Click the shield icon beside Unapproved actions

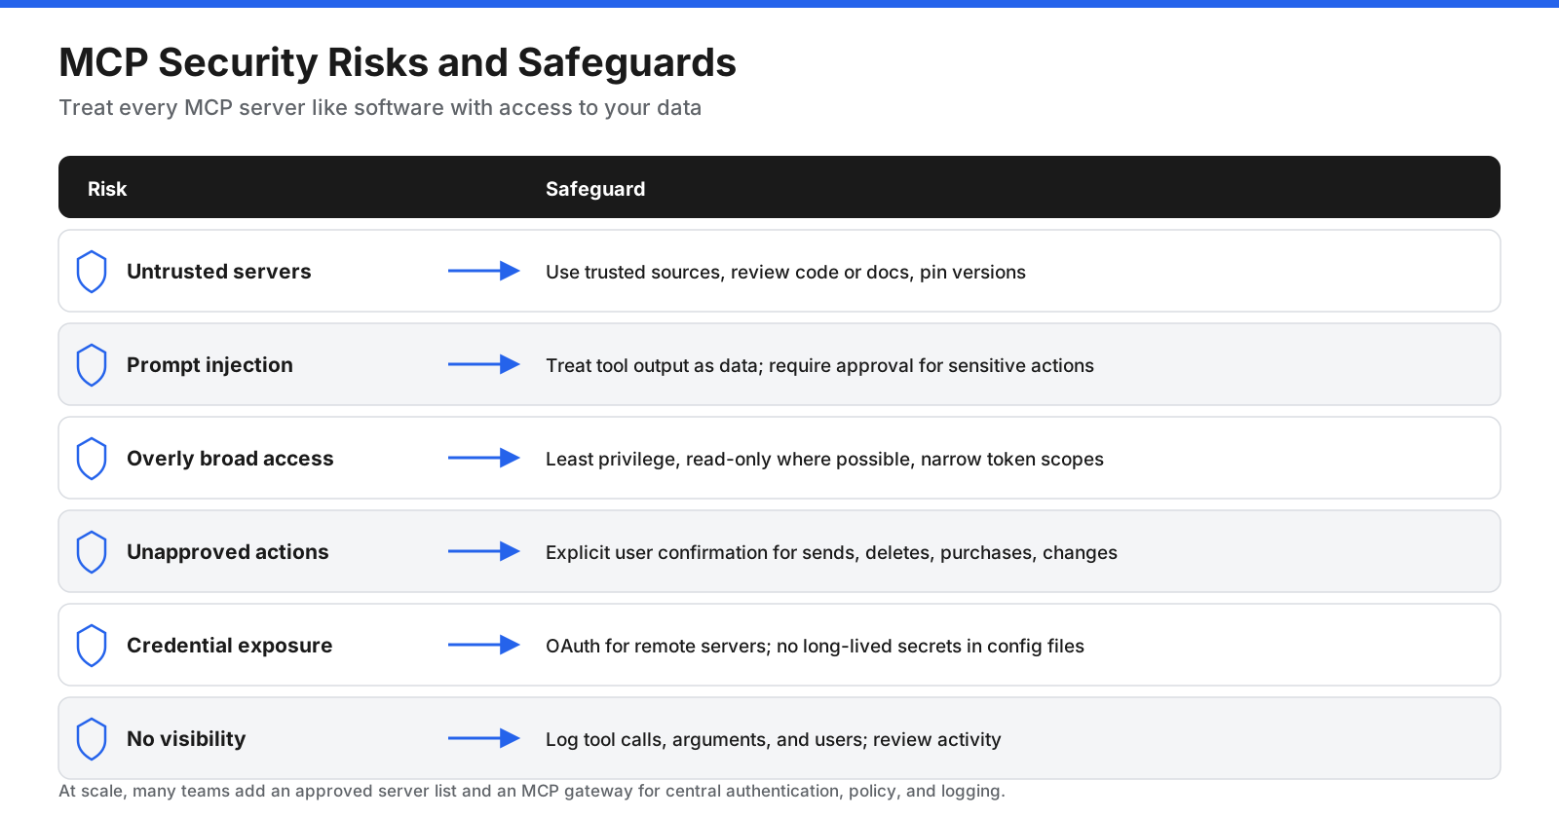92,552
